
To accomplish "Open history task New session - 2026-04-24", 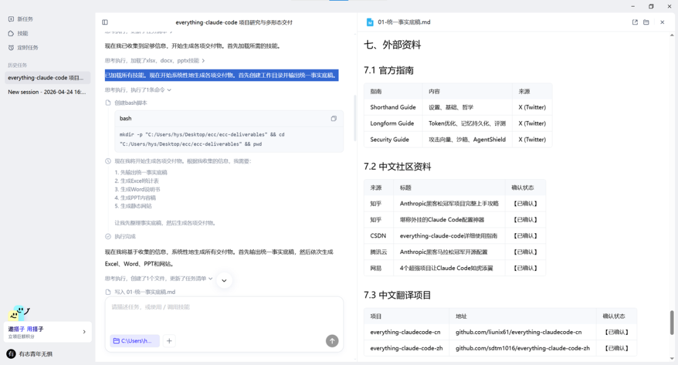I will [48, 92].
